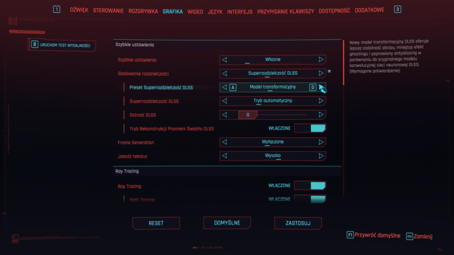This screenshot has height=255, width=454.
Task: Click right arrow for Szybkie ustawienia
Action: (321, 60)
